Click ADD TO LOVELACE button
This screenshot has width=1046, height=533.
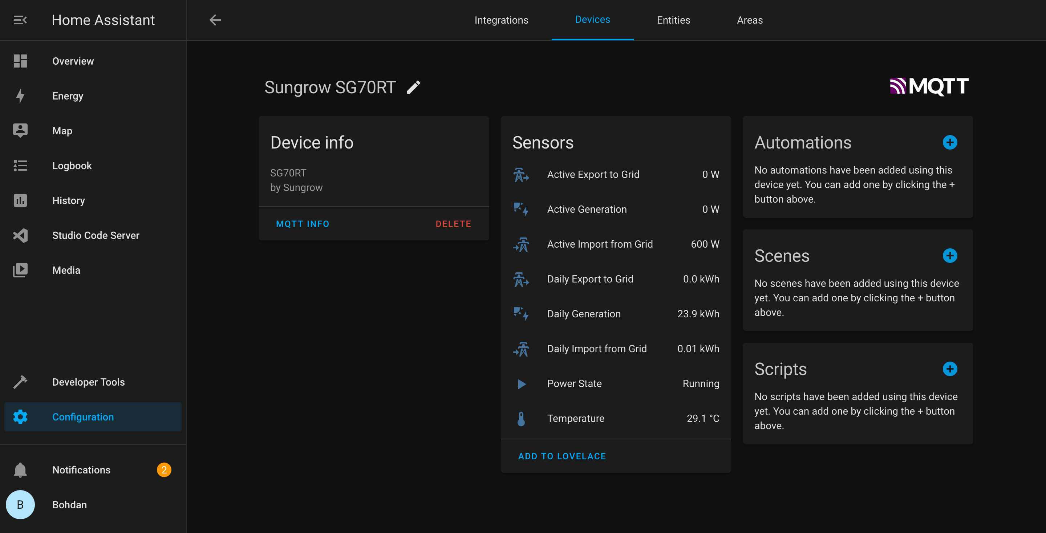pyautogui.click(x=563, y=456)
